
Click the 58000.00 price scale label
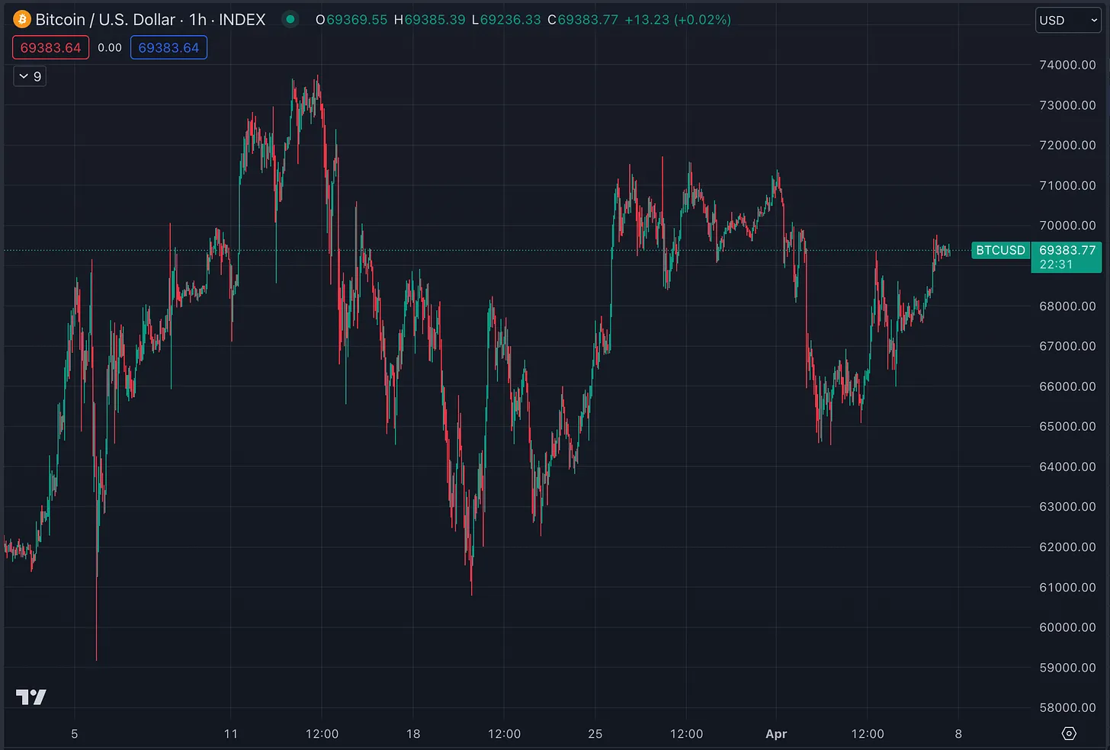click(x=1067, y=707)
